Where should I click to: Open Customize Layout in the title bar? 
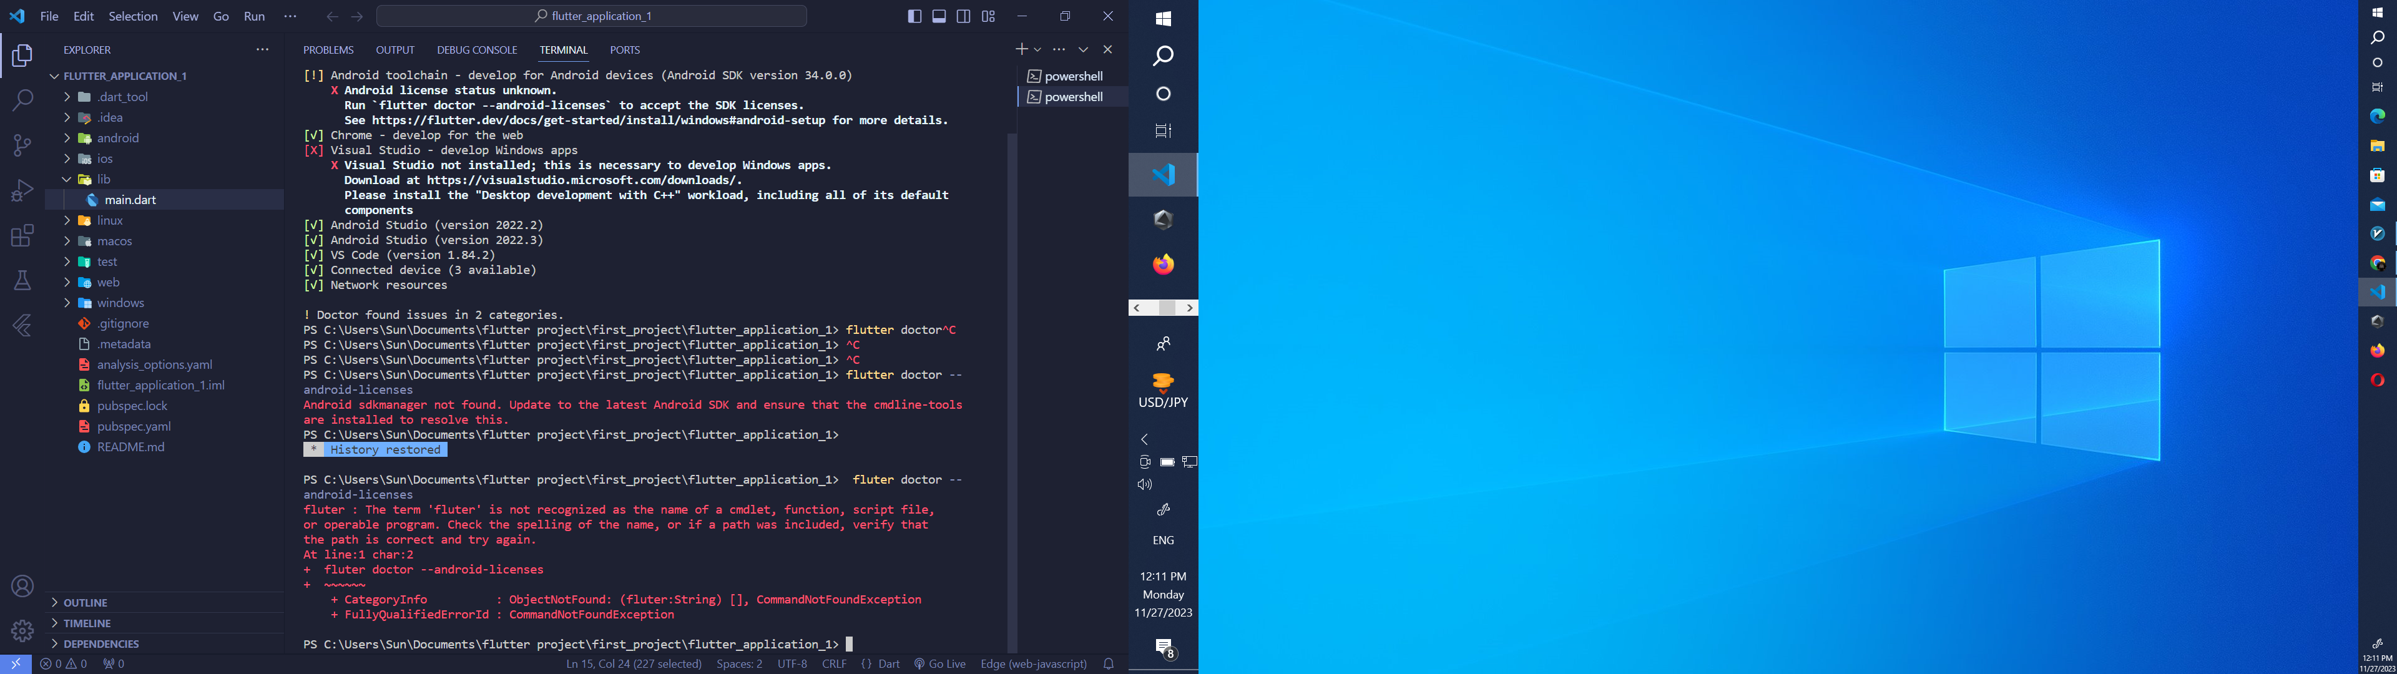click(988, 17)
